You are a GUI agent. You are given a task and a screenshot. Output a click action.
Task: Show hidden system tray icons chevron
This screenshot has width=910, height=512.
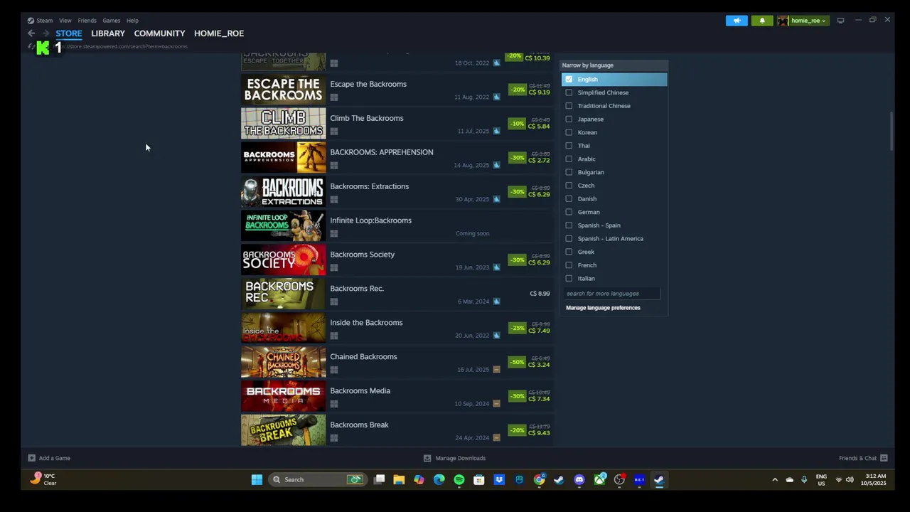tap(775, 480)
